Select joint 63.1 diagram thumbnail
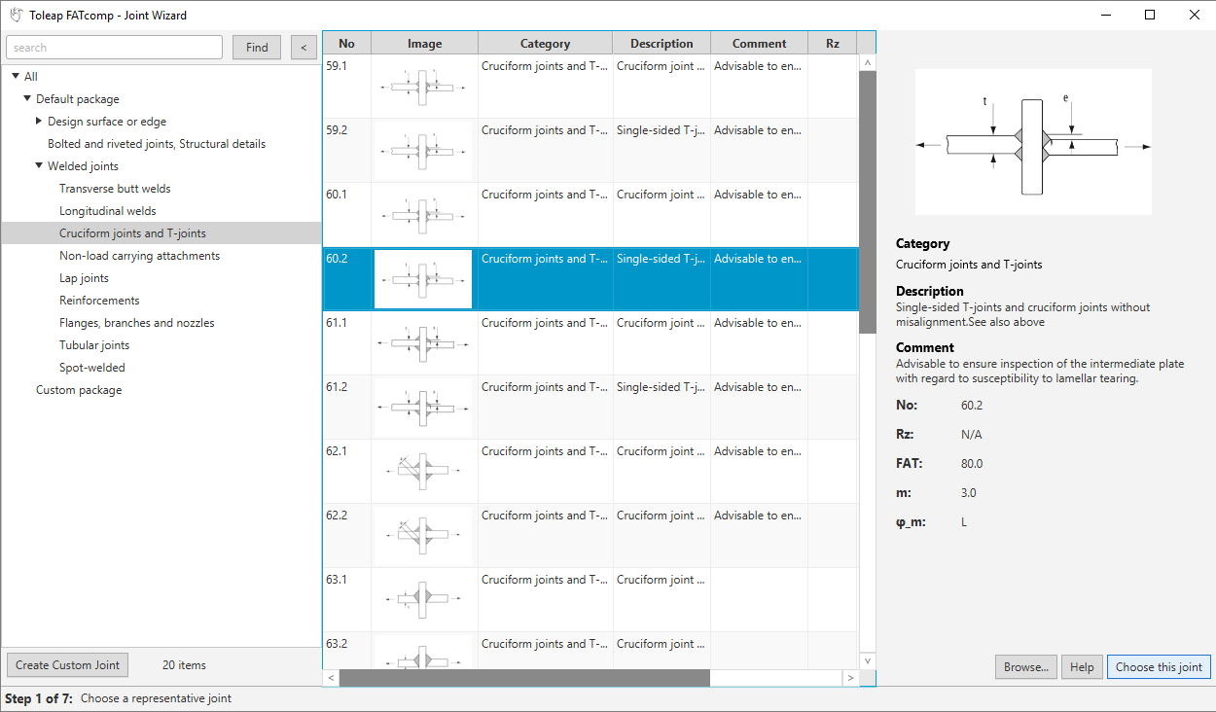The image size is (1216, 712). (x=423, y=600)
